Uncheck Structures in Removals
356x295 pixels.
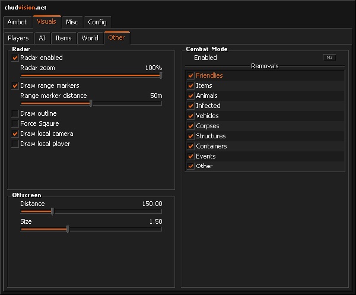(x=190, y=136)
